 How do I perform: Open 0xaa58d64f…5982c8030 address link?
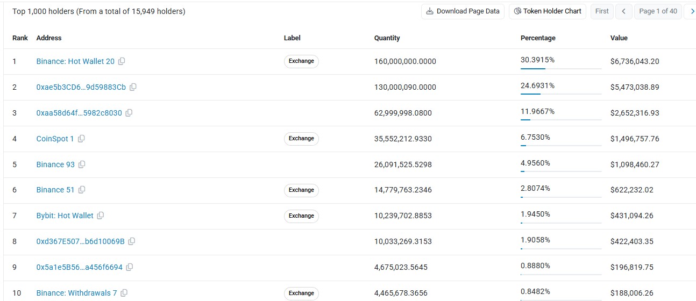click(79, 113)
